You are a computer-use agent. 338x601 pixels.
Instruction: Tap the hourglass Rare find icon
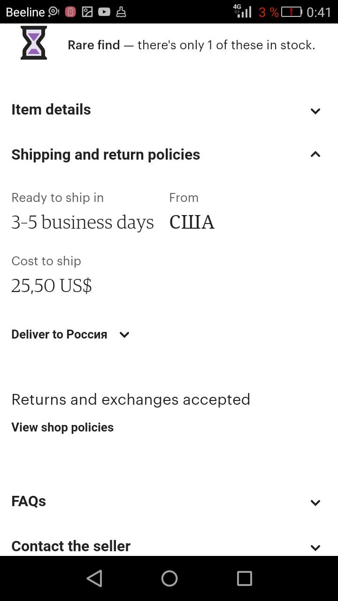[x=34, y=43]
